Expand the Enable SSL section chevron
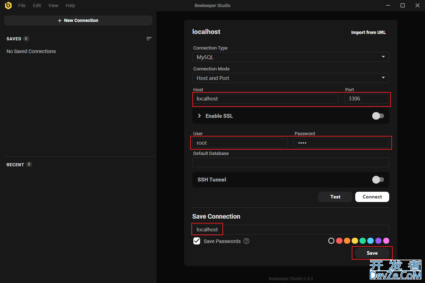This screenshot has height=283, width=425. pyautogui.click(x=199, y=116)
